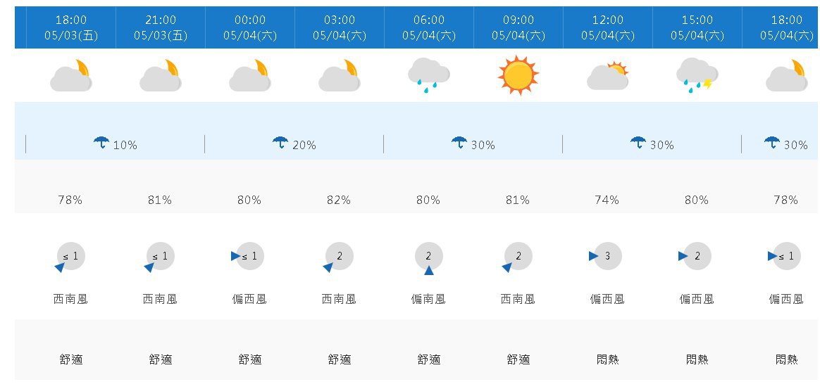
Task: Click the thunderstorm rain icon at 15:00
Action: (x=697, y=75)
